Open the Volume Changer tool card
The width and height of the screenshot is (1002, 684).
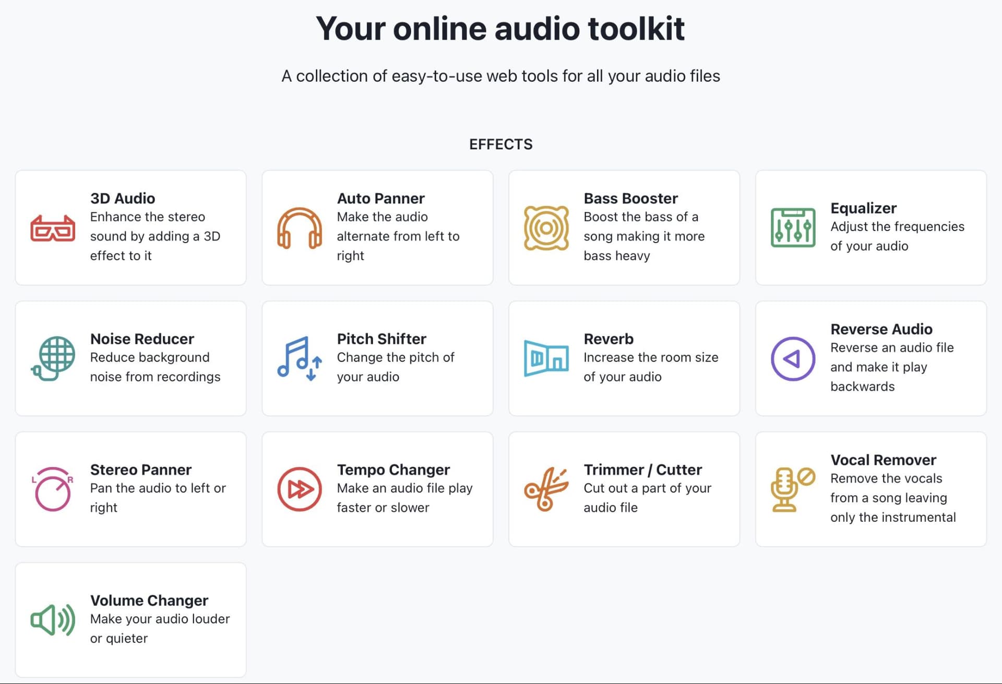click(x=130, y=620)
